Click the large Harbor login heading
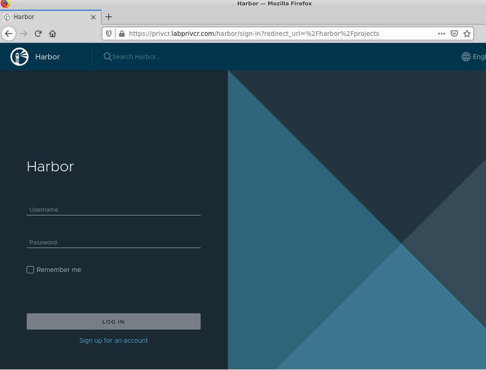The width and height of the screenshot is (486, 370). (x=50, y=166)
